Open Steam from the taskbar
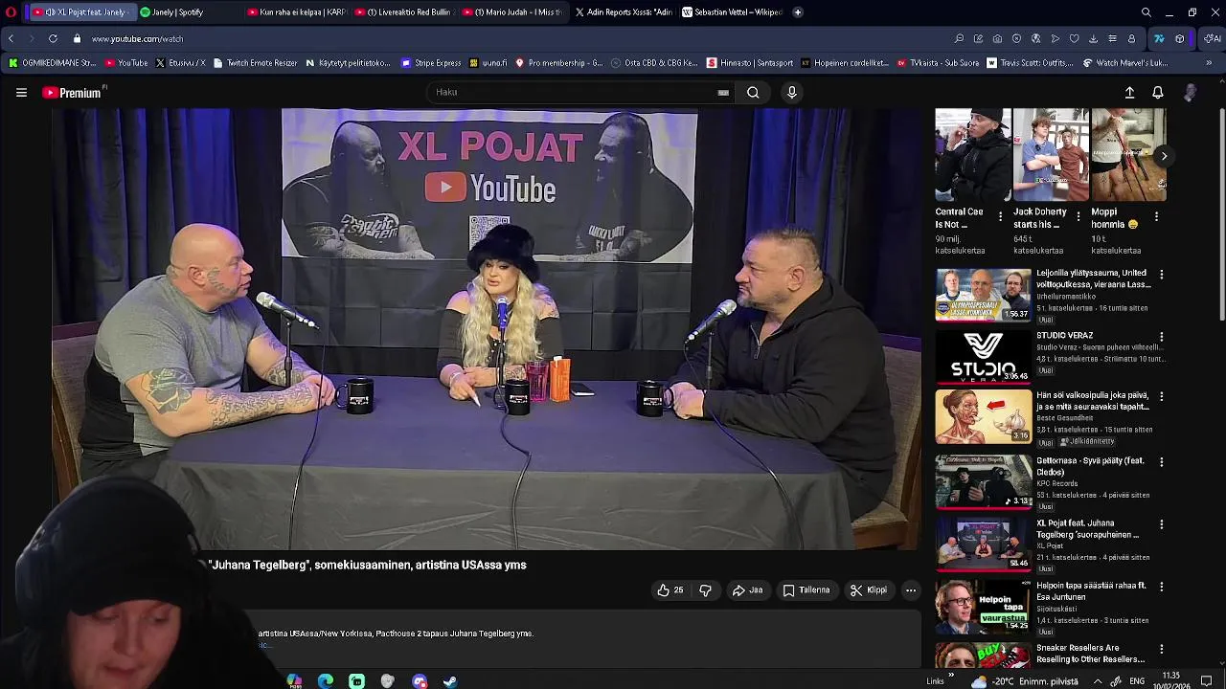 click(450, 681)
